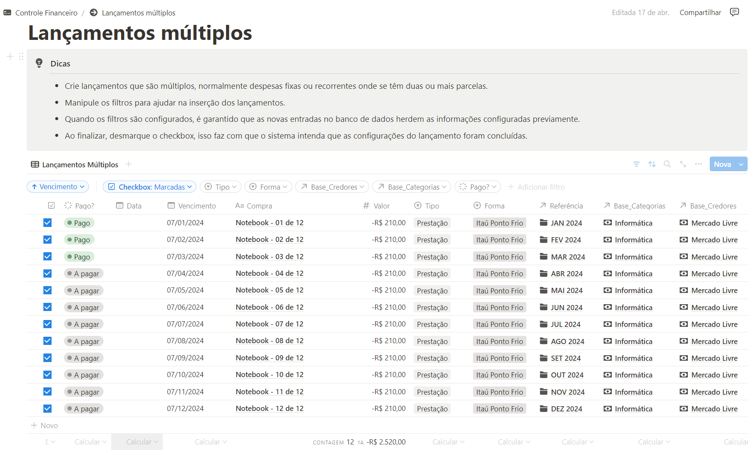The height and width of the screenshot is (450, 748).
Task: Select the Lançamentos Múltiplos view tab
Action: coord(75,165)
